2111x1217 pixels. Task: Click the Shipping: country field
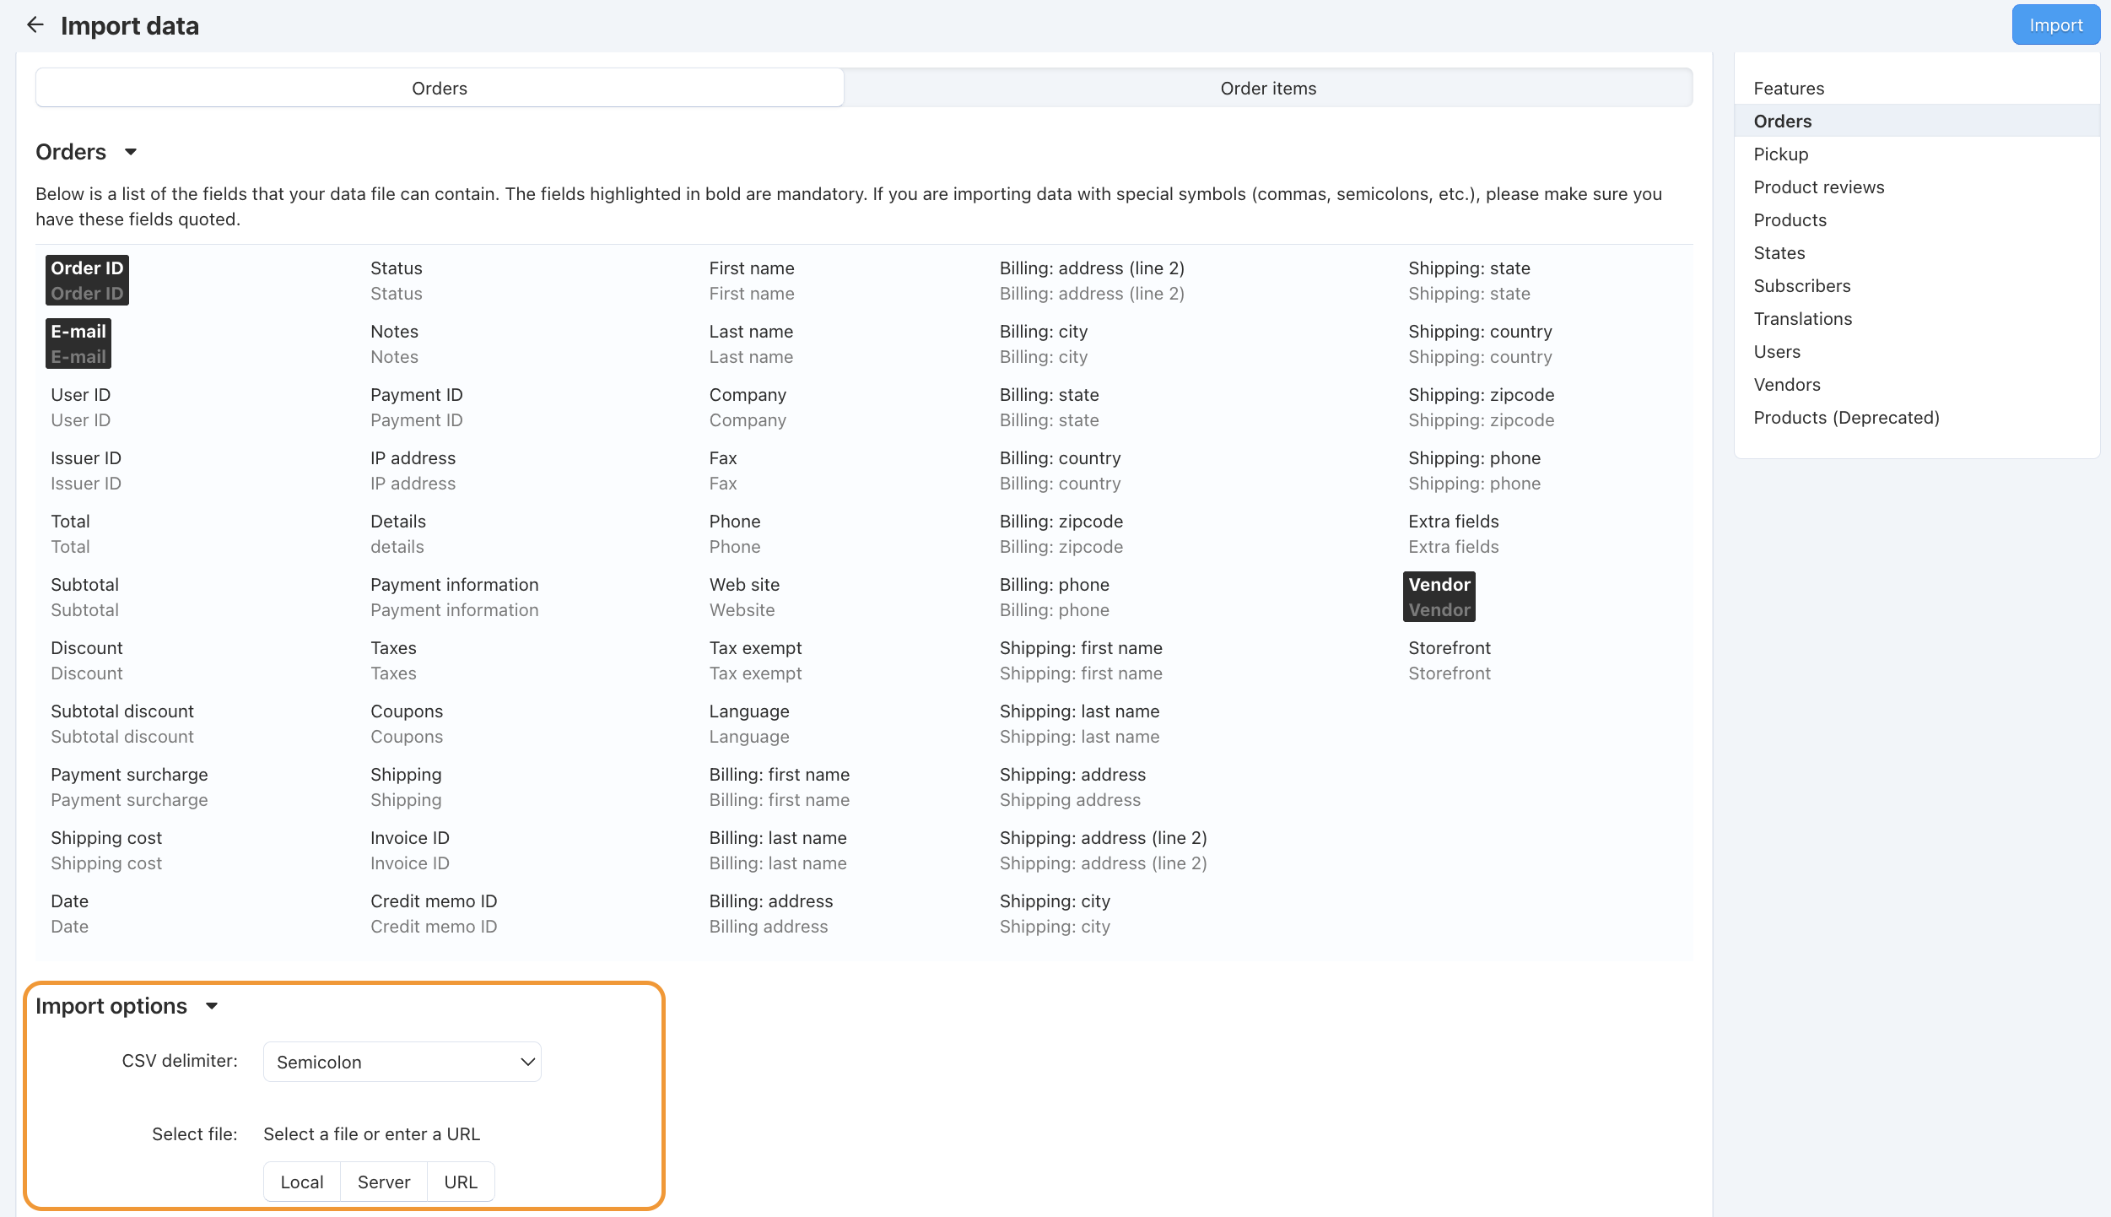(x=1480, y=343)
